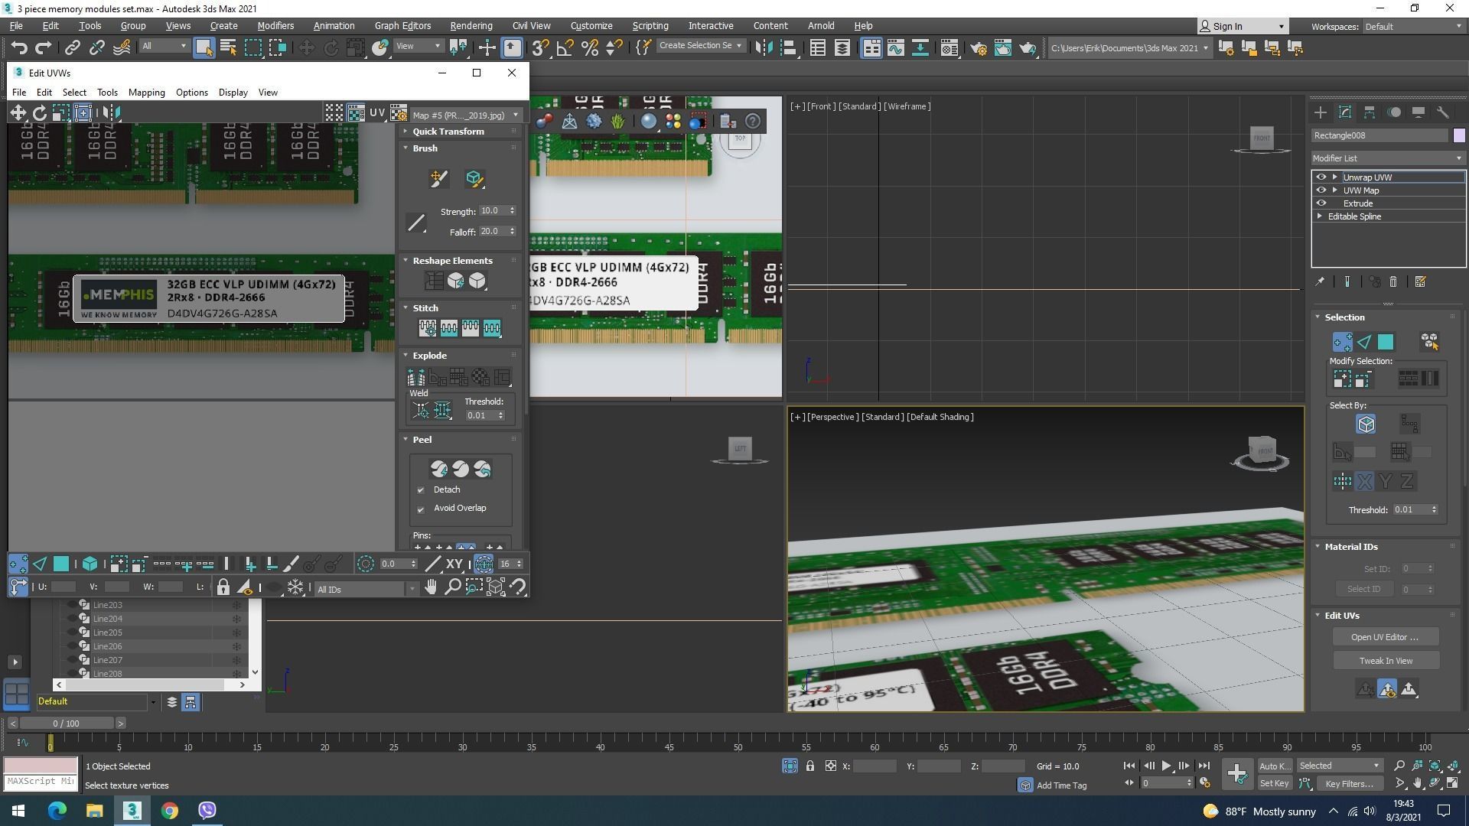The image size is (1469, 826).
Task: Click the Mirror icon in Edit UVWs toolbar
Action: [x=111, y=113]
